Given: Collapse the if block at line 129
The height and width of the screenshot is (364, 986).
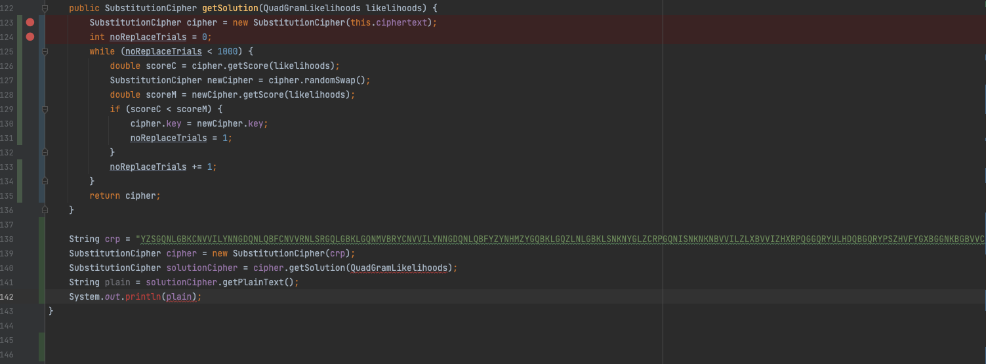Looking at the screenshot, I should (x=45, y=109).
